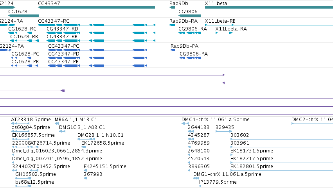Click X11Lbeta-RB transcript label
This screenshot has width=333, height=188.
pyautogui.click(x=220, y=21)
